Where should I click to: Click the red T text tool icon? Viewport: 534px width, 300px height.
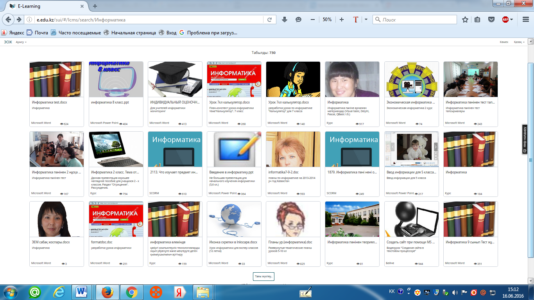(x=355, y=20)
